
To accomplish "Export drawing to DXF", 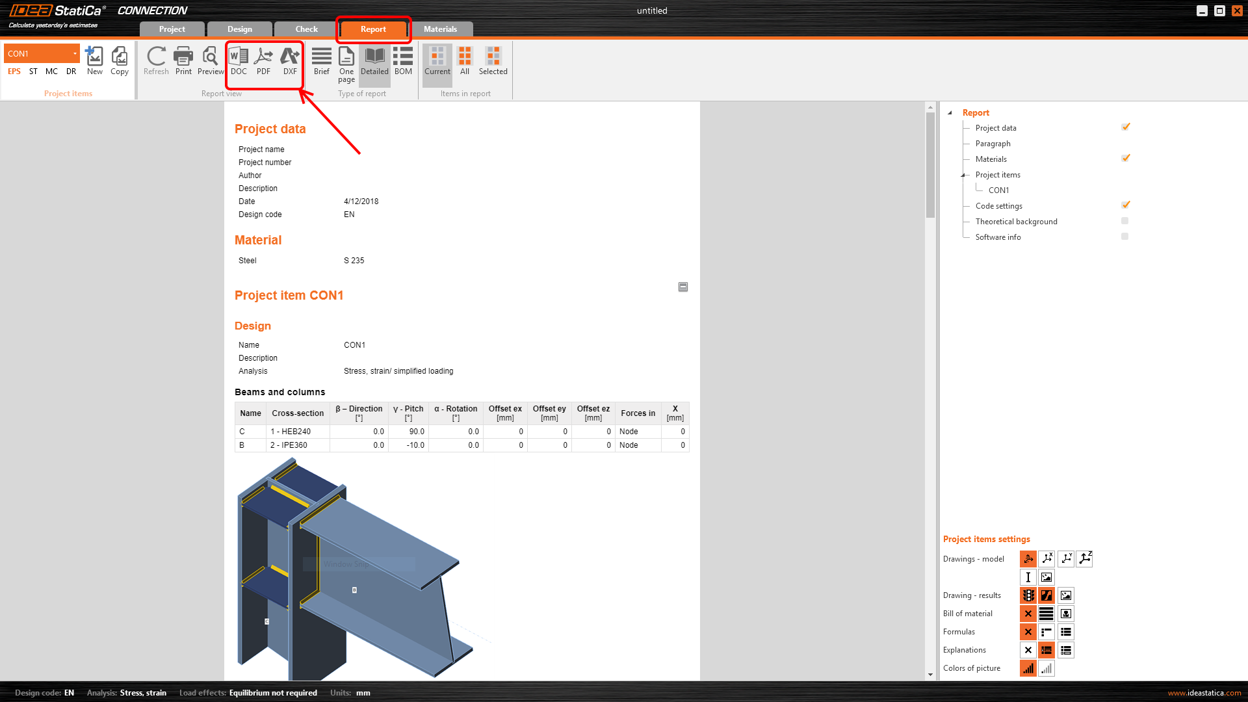I will point(290,61).
